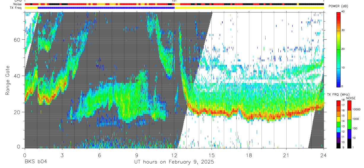Screen dimensions: 364x168
Task: Click the 30 tick label on the power colorbar
Action: [344, 30]
